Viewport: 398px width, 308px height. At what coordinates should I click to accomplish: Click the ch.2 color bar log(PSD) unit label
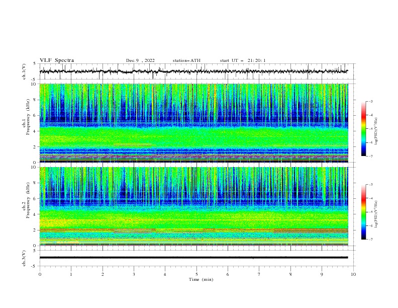pyautogui.click(x=376, y=214)
